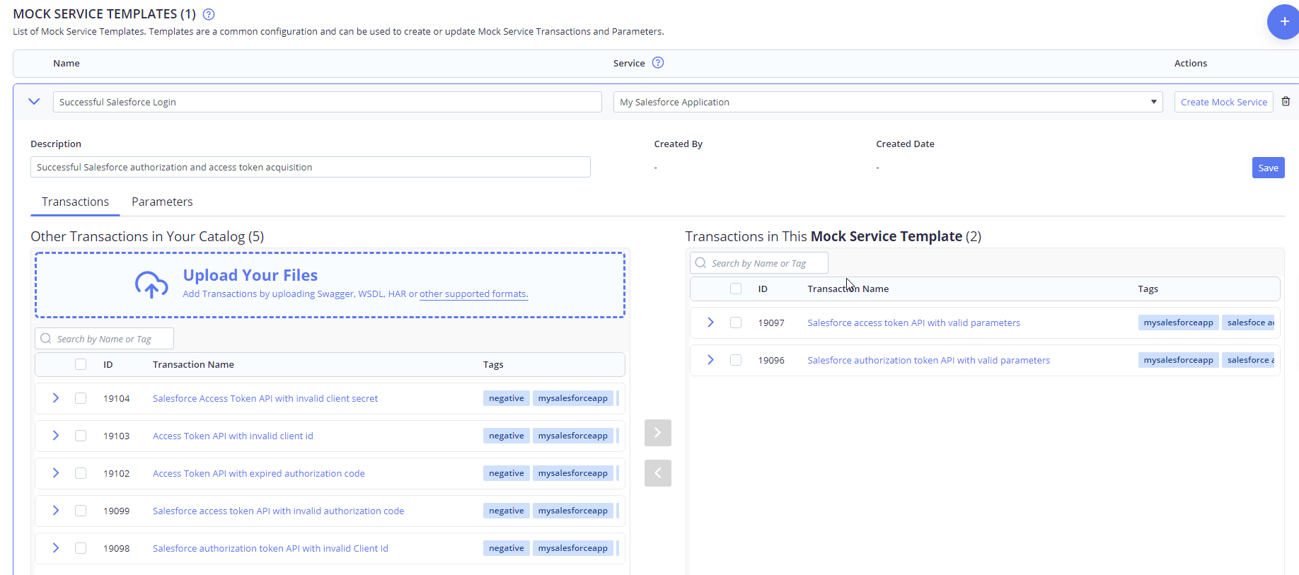Expand transaction 19098 details
The width and height of the screenshot is (1299, 575).
coord(56,548)
